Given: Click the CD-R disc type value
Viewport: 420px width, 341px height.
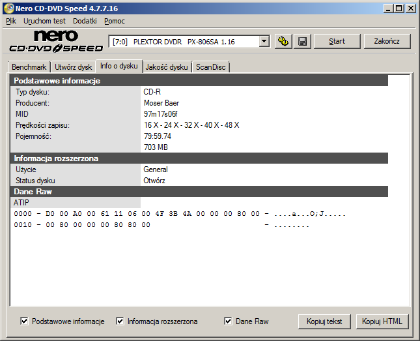Looking at the screenshot, I should pyautogui.click(x=152, y=92).
